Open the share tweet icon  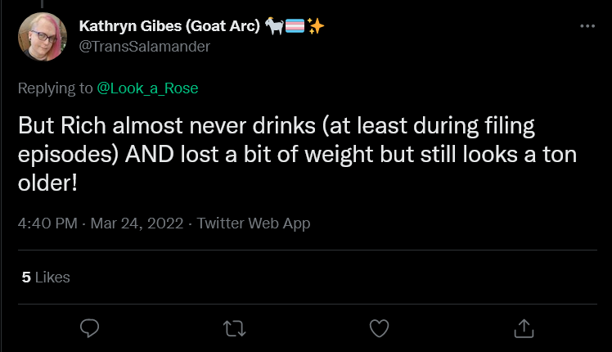[x=524, y=328]
